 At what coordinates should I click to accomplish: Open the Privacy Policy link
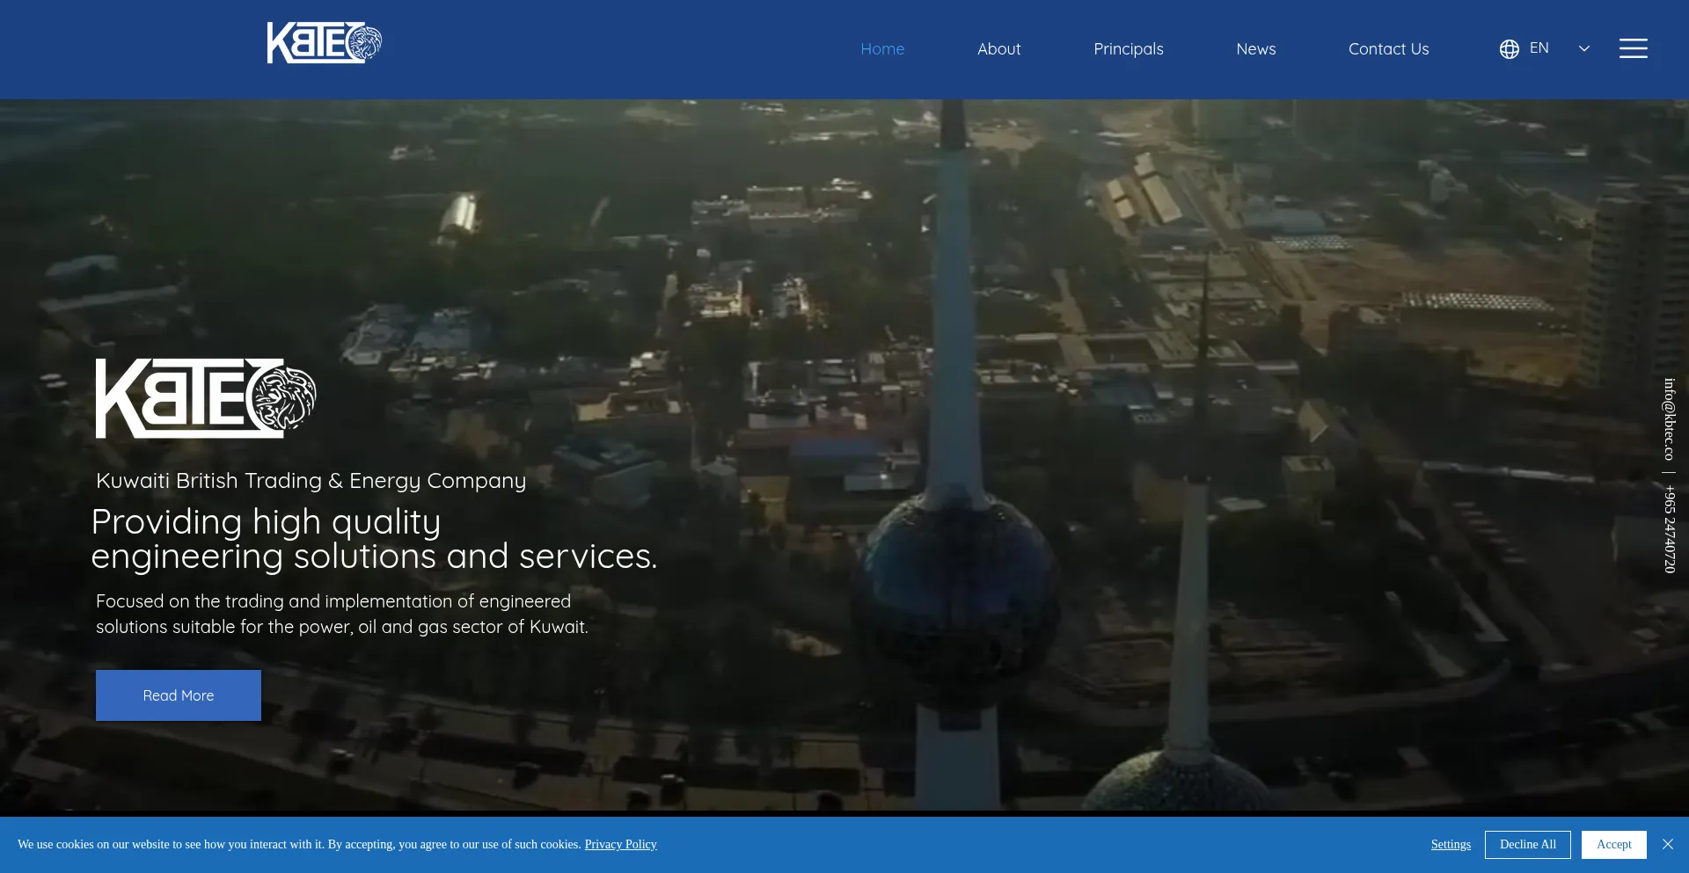pyautogui.click(x=620, y=844)
